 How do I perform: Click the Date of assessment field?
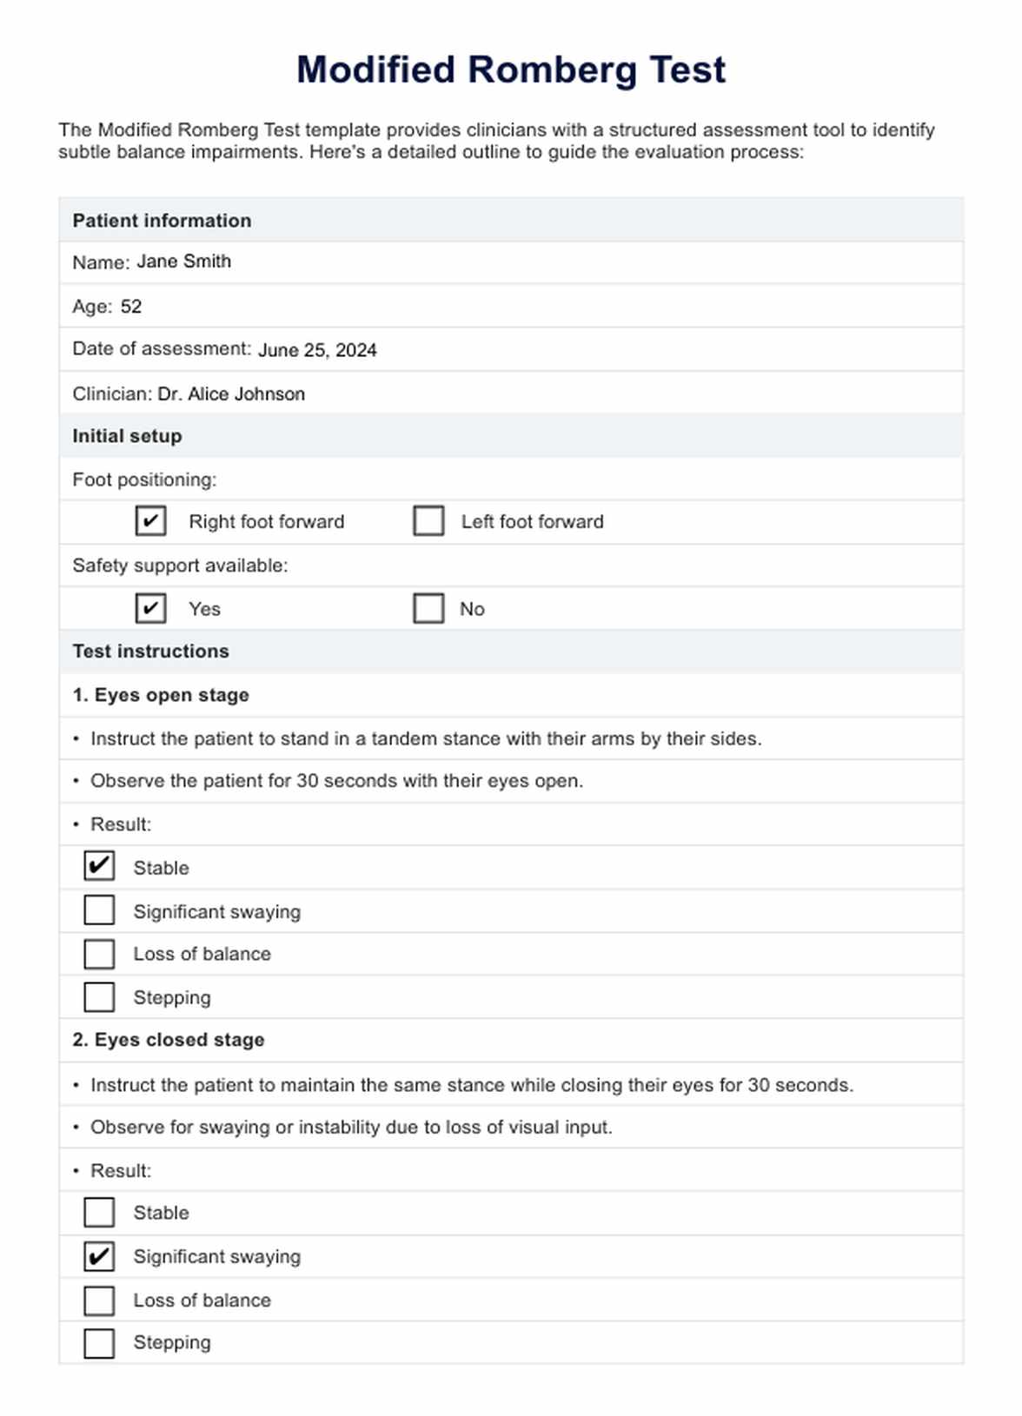point(317,350)
